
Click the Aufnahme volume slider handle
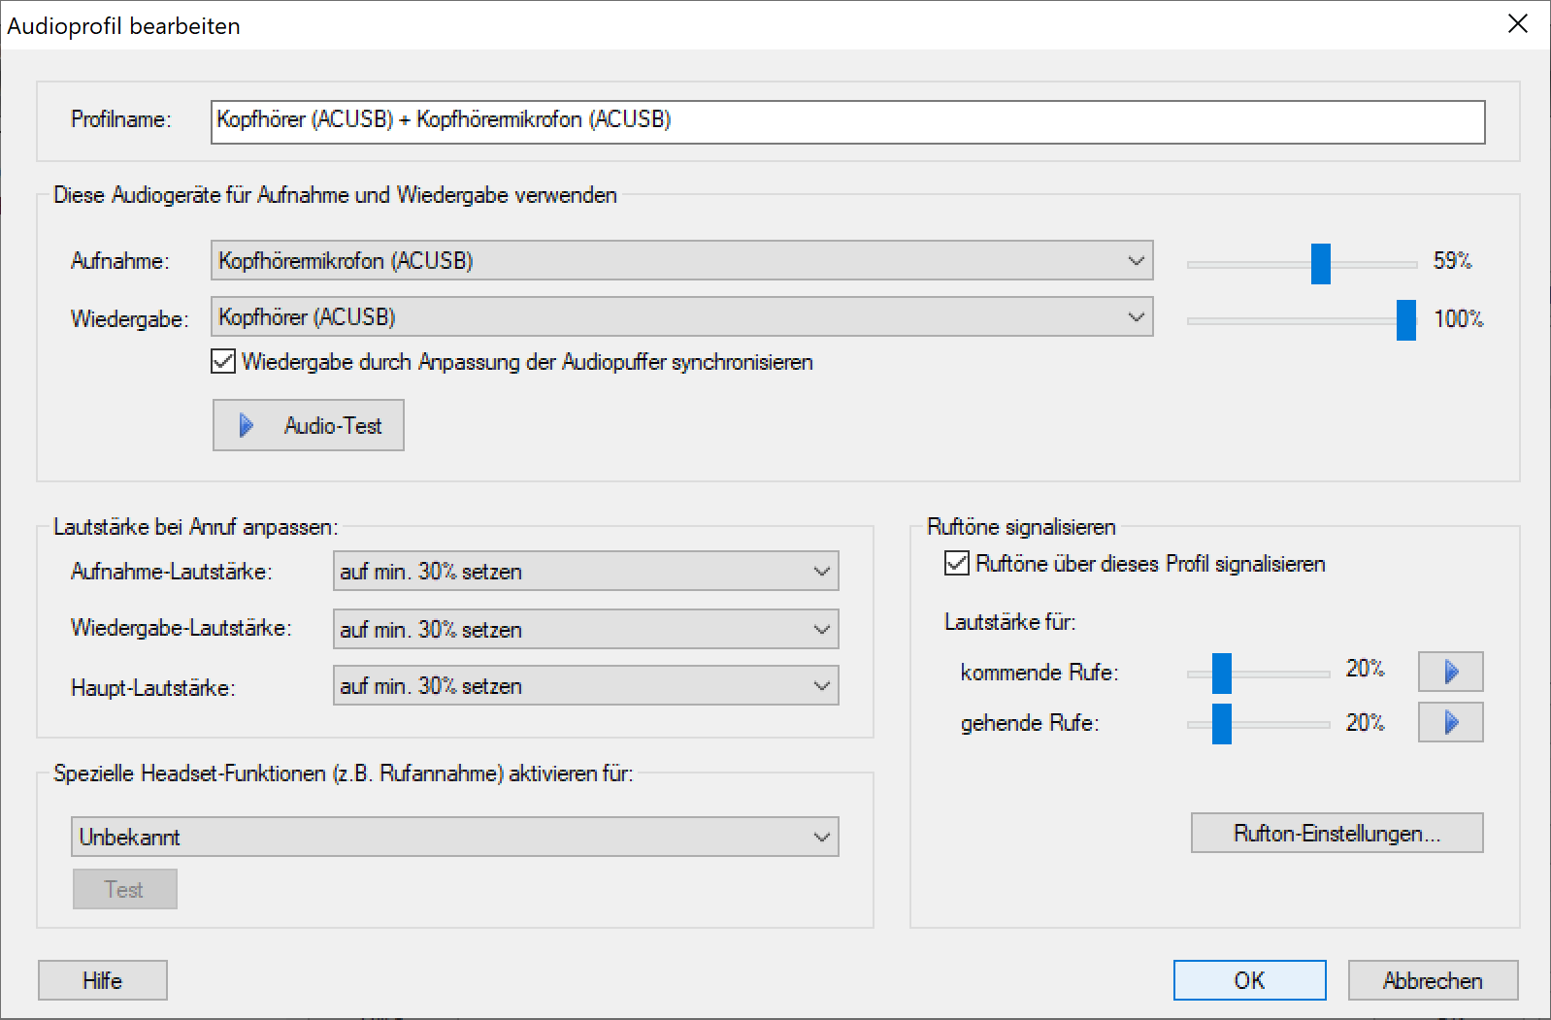pyautogui.click(x=1320, y=263)
